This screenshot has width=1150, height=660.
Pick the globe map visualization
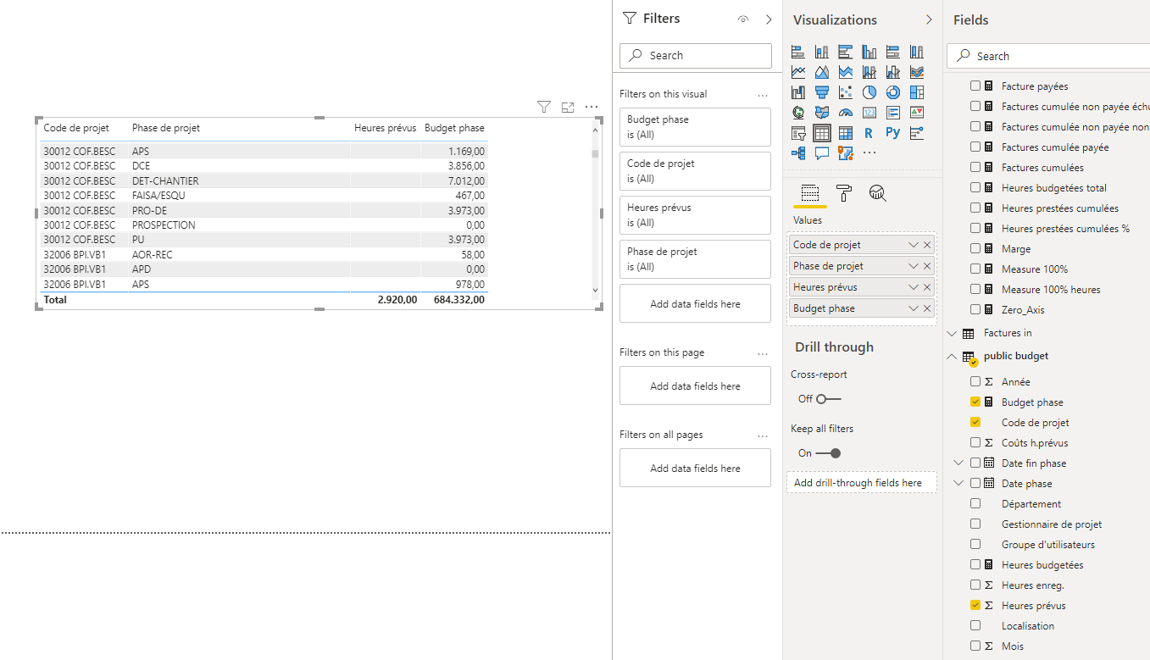coord(798,113)
